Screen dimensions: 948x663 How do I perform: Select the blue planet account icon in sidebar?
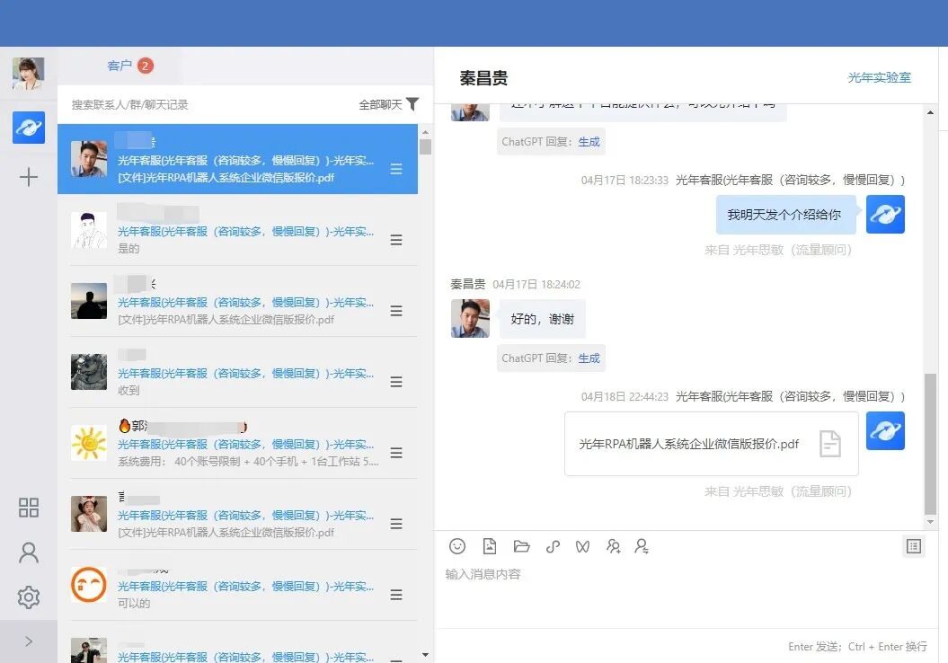29,128
